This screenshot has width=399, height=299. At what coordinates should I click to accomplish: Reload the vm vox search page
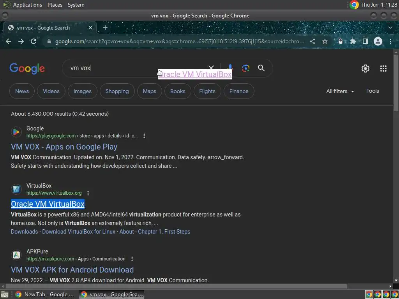34,41
